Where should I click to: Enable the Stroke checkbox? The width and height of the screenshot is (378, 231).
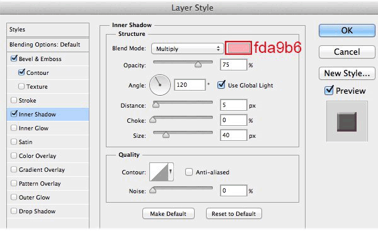[x=14, y=100]
